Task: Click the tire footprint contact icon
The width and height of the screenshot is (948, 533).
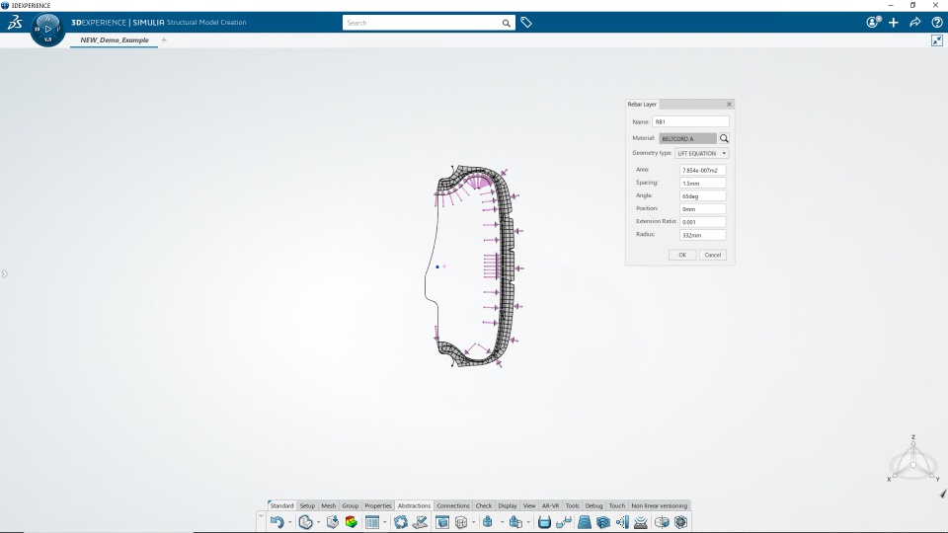Action: pyautogui.click(x=641, y=522)
